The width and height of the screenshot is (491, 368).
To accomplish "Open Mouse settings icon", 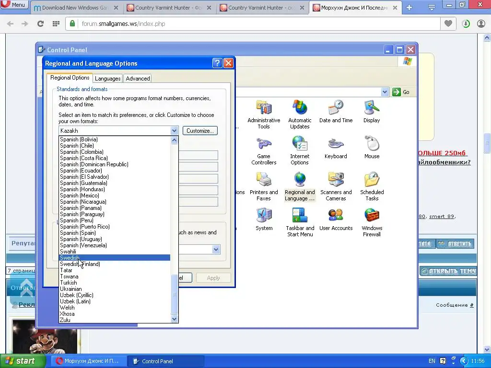I will 372,148.
